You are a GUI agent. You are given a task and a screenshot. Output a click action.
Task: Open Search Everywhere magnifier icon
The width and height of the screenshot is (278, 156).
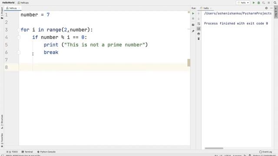click(275, 3)
